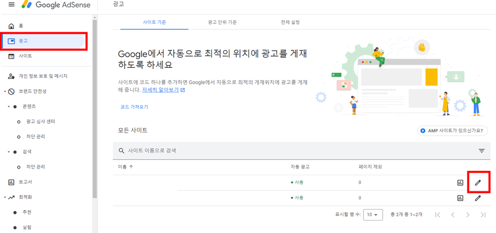Image resolution: width=496 pixels, height=233 pixels.
Task: Collapse the 브랜드 안전성 section arrow
Action: tap(5, 92)
